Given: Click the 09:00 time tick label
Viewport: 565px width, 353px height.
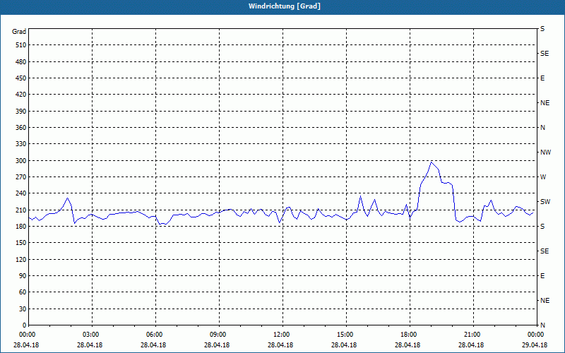Looking at the screenshot, I should pyautogui.click(x=219, y=335).
